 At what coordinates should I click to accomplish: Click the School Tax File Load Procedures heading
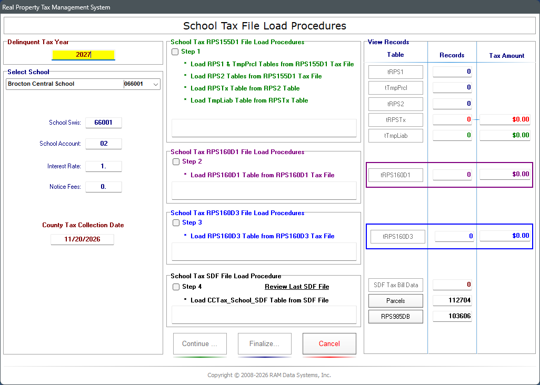pos(265,26)
